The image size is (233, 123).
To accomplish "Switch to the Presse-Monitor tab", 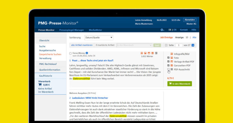I will [x=46, y=30].
